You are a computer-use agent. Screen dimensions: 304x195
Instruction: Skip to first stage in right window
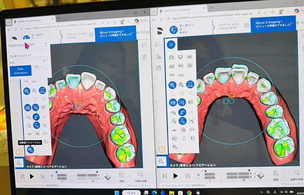point(164,176)
